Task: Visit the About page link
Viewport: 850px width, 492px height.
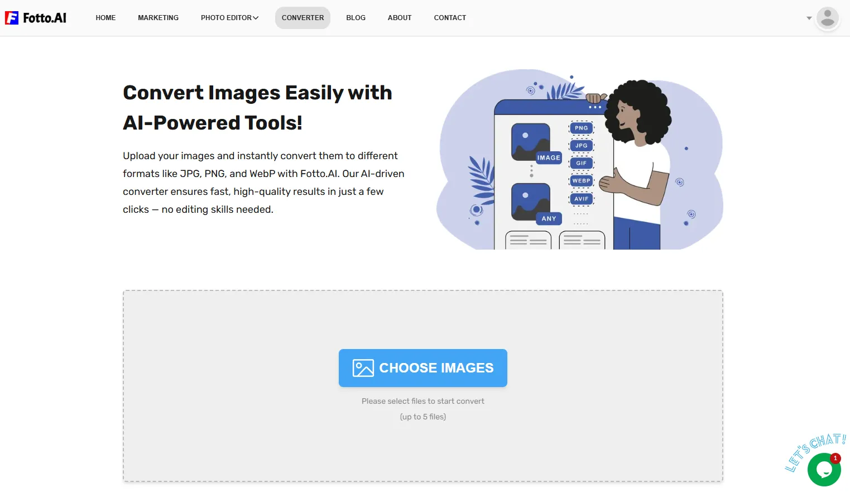Action: pos(400,18)
